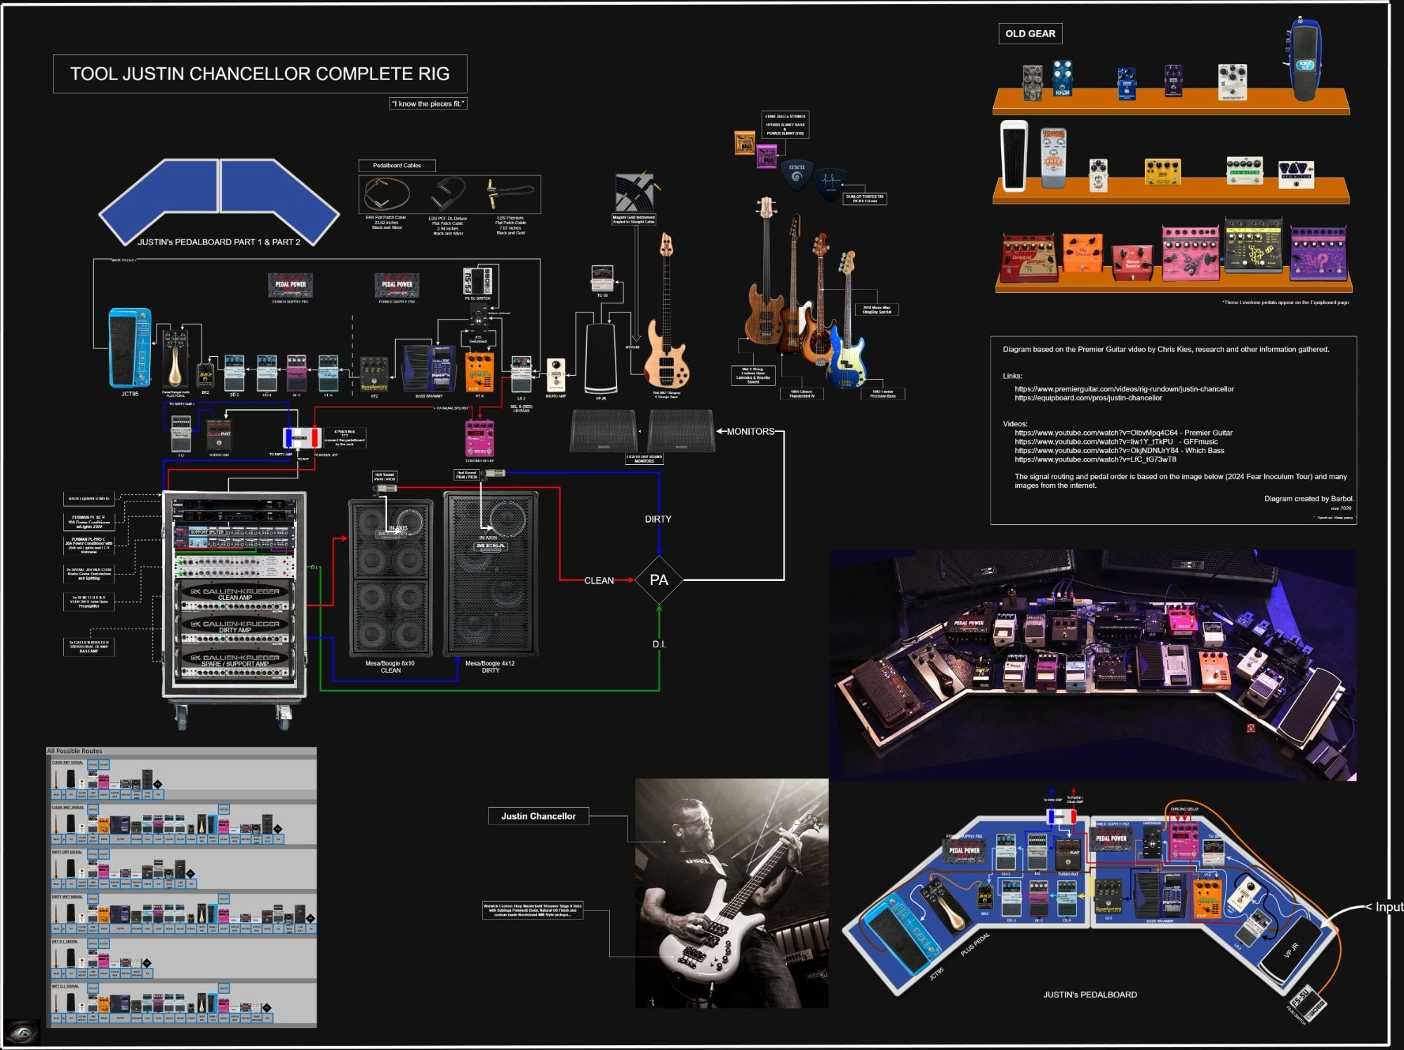
Task: Click the 'MONITORS' label
Action: [x=750, y=431]
